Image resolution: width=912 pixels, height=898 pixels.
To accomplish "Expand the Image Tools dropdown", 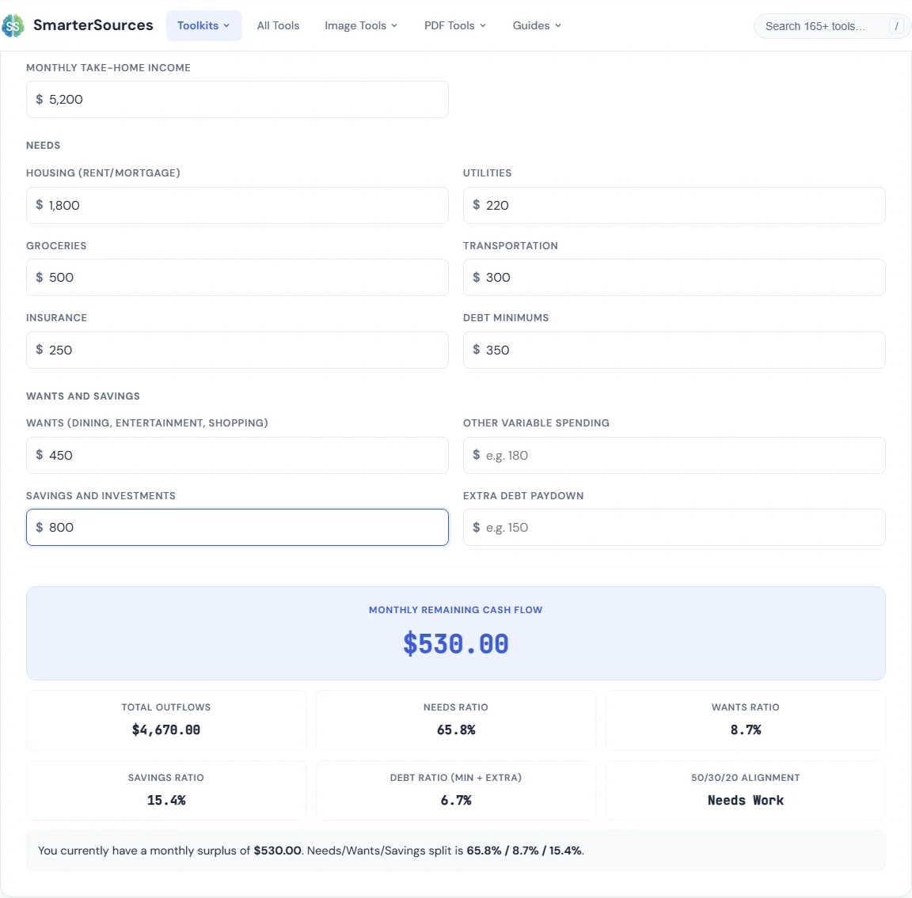I will pos(360,25).
